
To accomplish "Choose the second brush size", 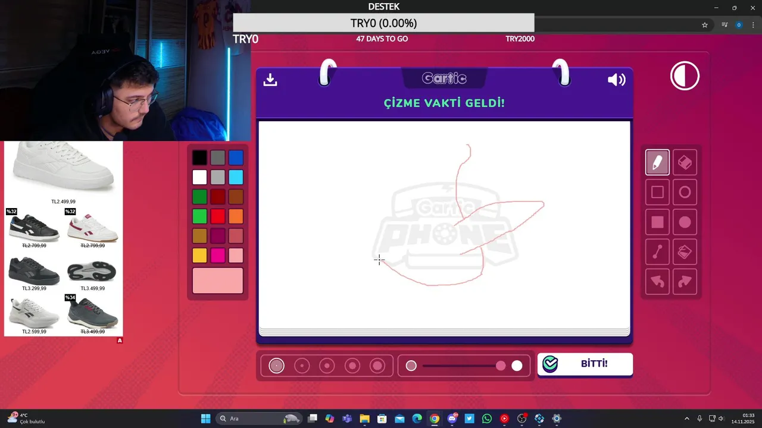I will point(302,366).
